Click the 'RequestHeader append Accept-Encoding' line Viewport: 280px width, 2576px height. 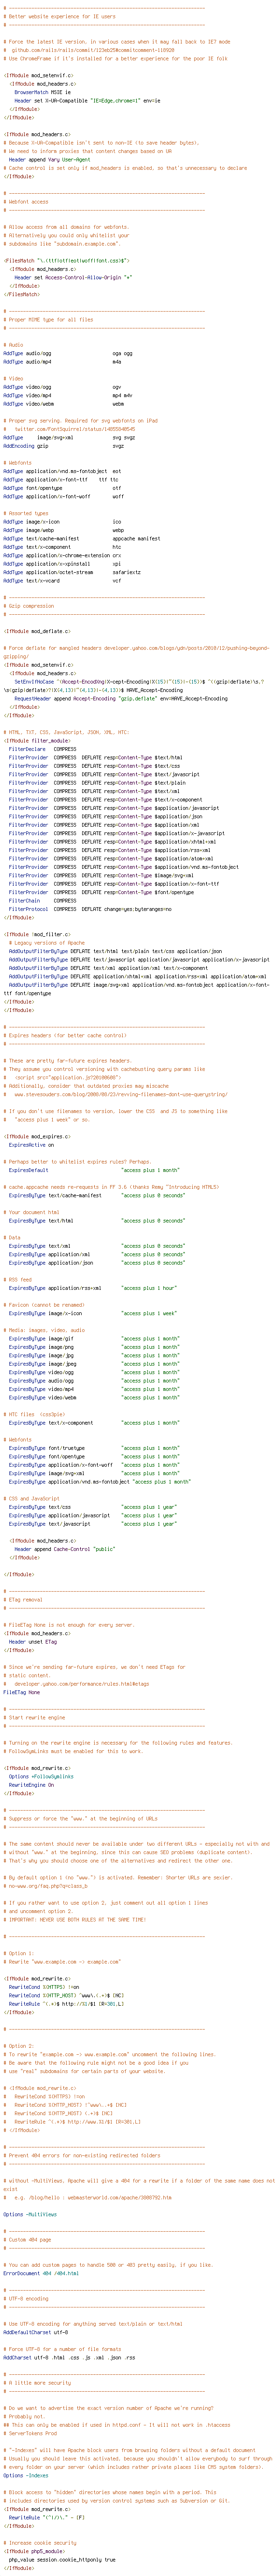click(x=120, y=699)
